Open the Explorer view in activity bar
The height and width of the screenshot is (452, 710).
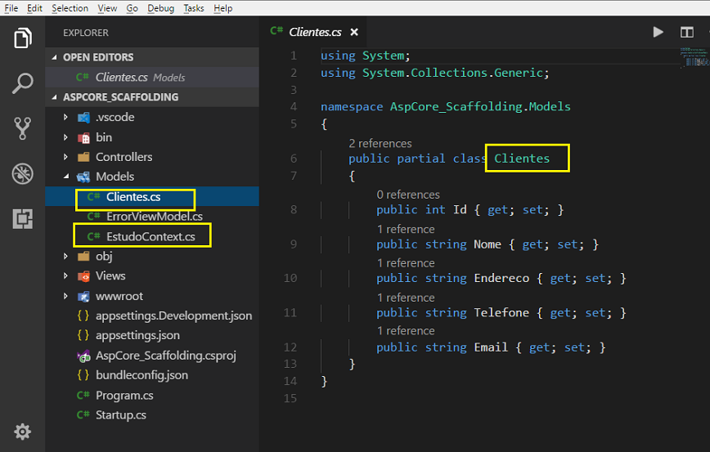tap(23, 38)
